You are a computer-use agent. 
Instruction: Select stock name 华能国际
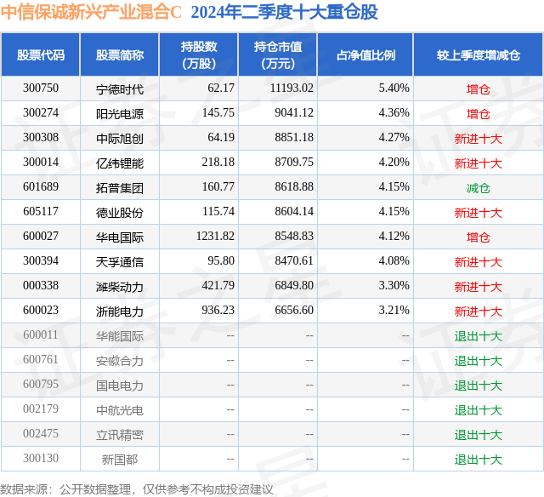(120, 336)
